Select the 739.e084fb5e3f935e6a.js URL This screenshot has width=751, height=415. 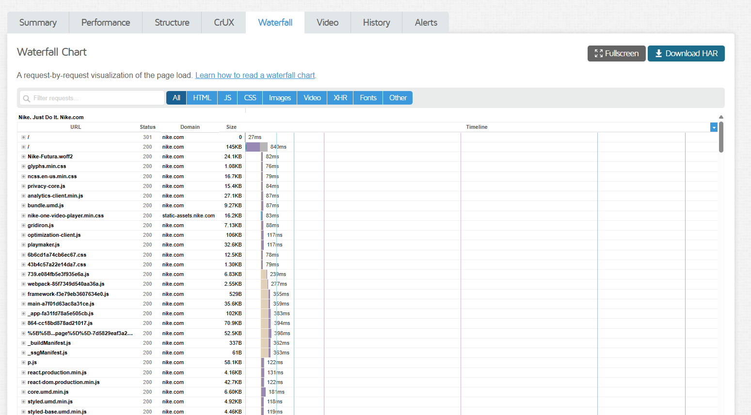58,275
